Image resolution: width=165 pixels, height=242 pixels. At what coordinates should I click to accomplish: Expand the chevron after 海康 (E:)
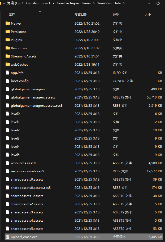[x=23, y=3]
